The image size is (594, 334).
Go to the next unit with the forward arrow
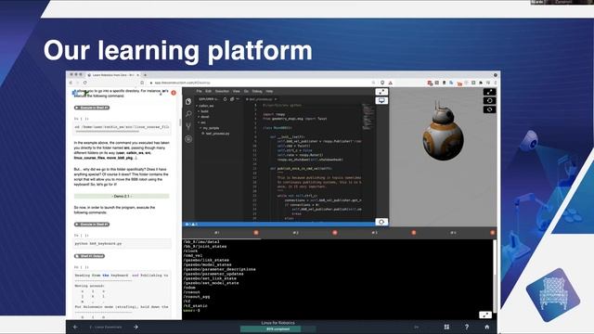tap(136, 327)
